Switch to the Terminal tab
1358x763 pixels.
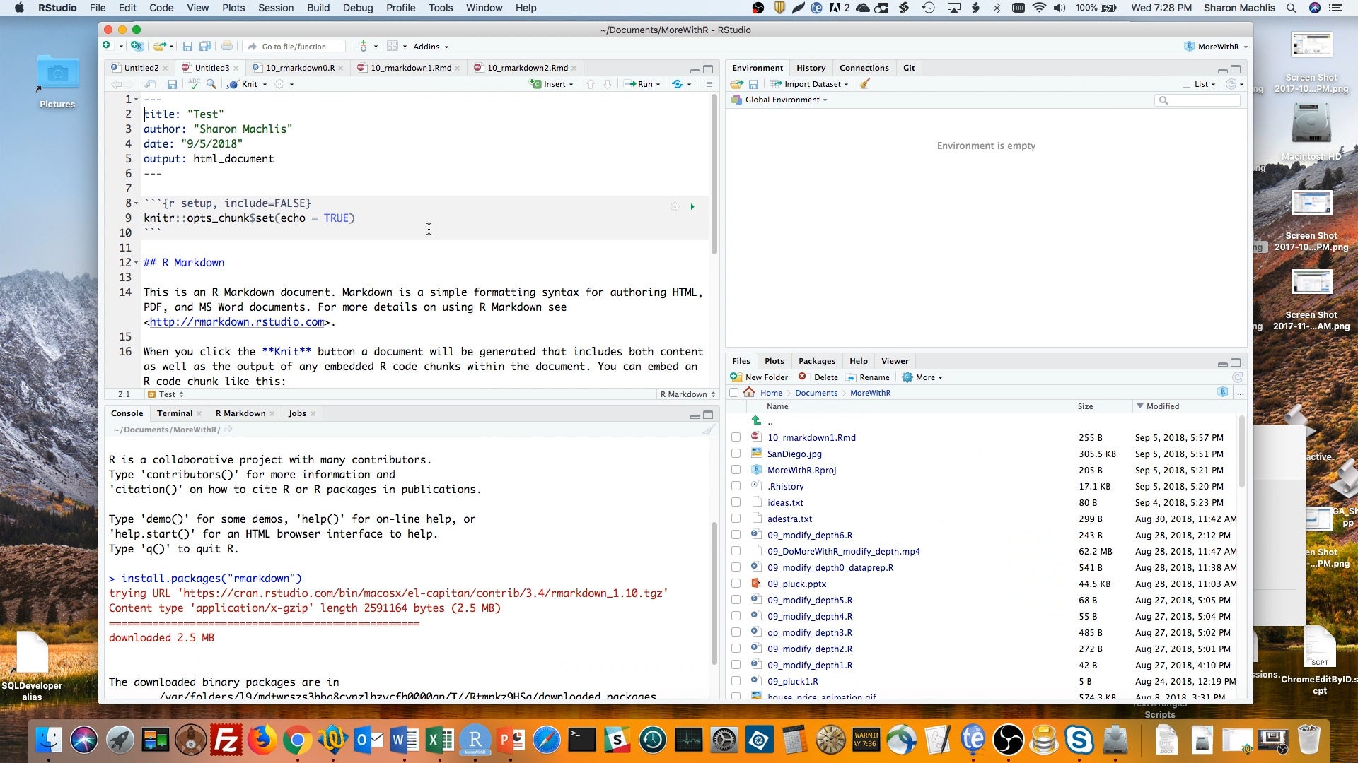174,413
